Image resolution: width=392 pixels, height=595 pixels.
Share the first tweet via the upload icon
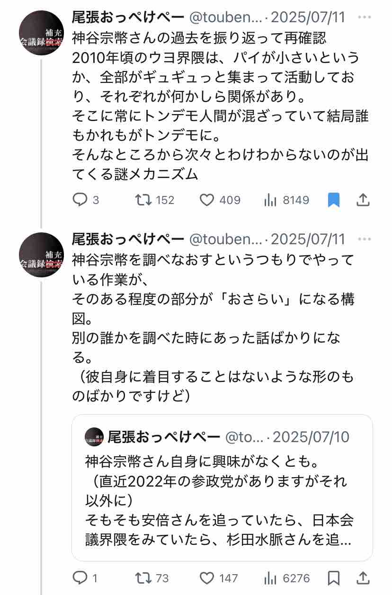363,200
